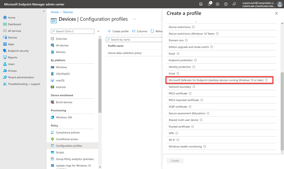Click info icon beside VPN

point(177,133)
